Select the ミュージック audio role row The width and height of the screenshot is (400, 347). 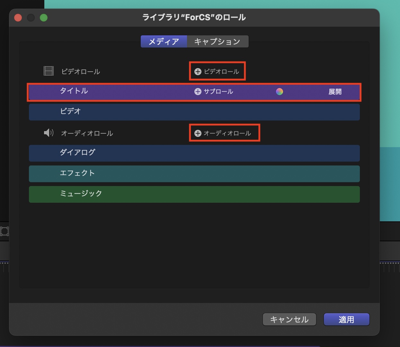pyautogui.click(x=194, y=194)
